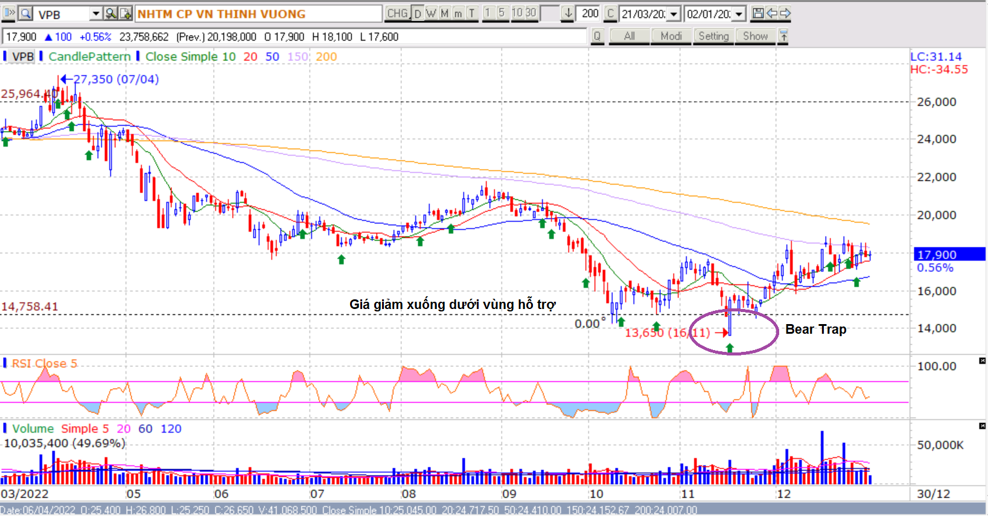The image size is (988, 516).
Task: Click the stock lookup binoculars icon
Action: pos(111,13)
